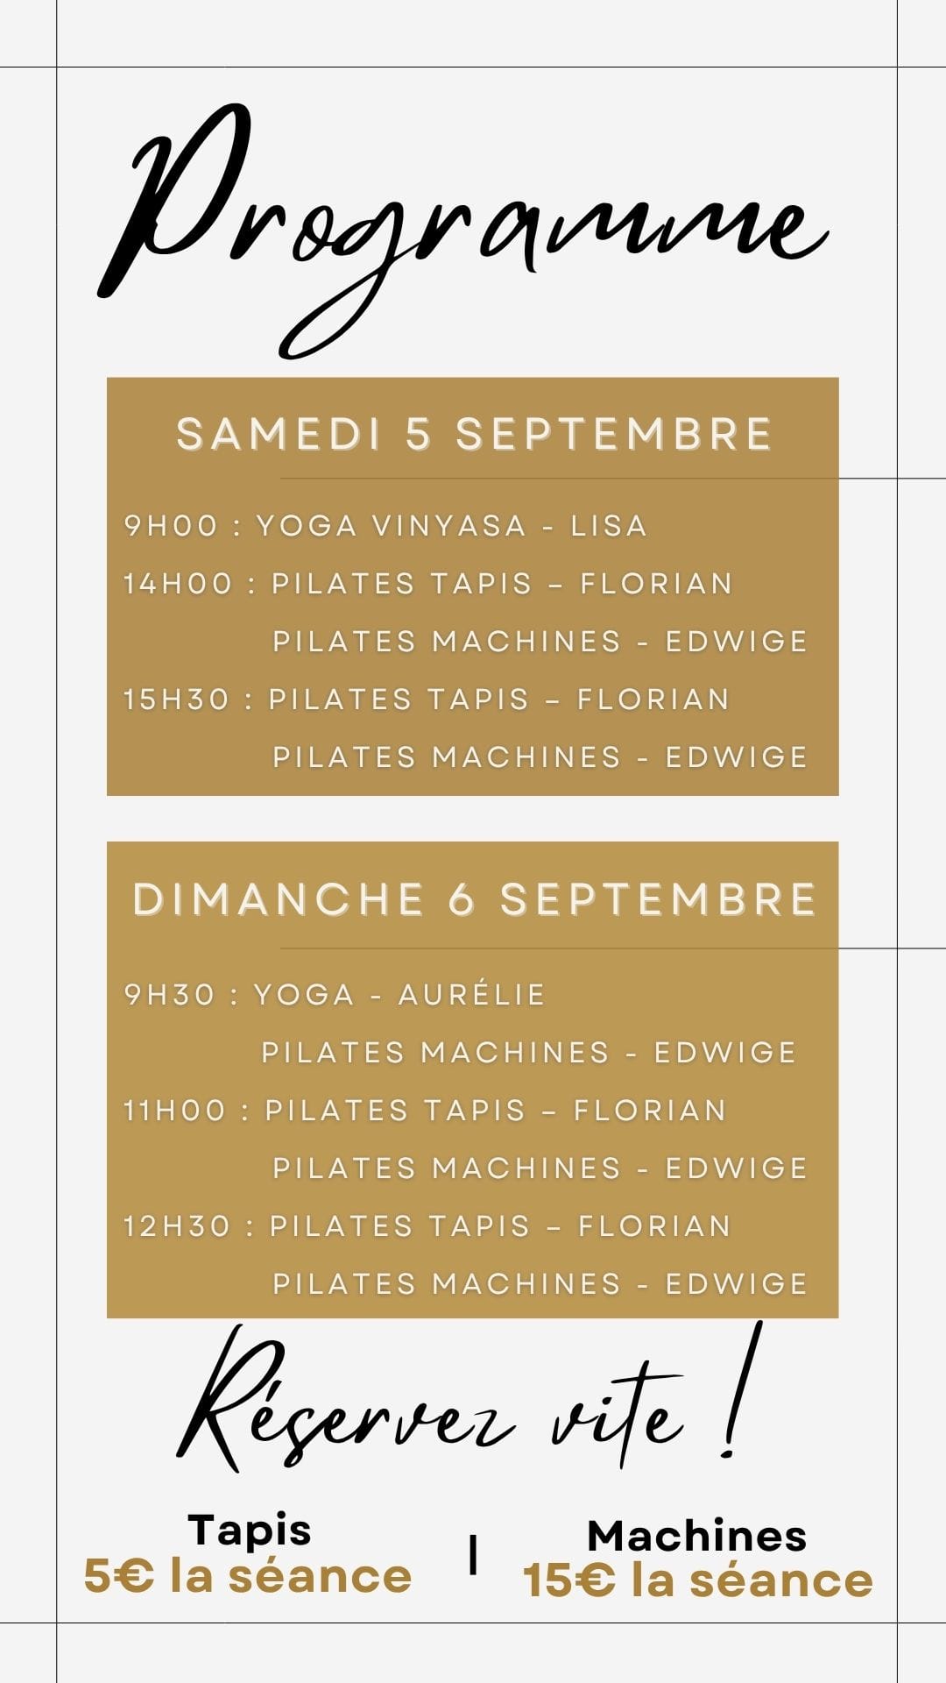Select the Tapis price label
946x1683 pixels.
[x=250, y=1531]
